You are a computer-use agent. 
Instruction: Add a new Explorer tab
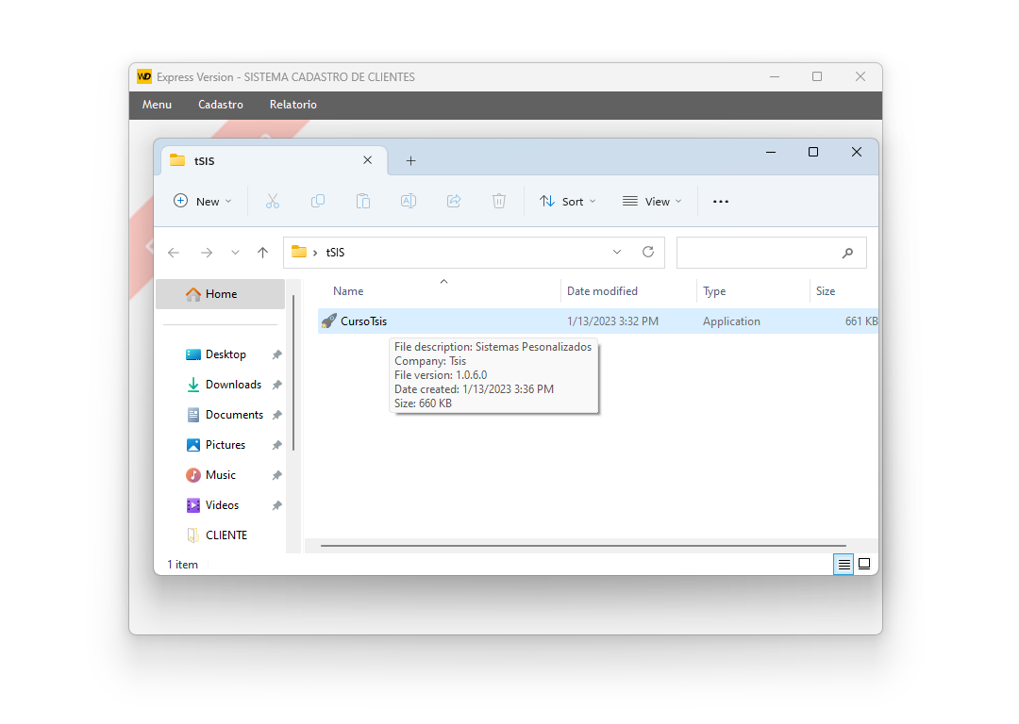click(410, 161)
